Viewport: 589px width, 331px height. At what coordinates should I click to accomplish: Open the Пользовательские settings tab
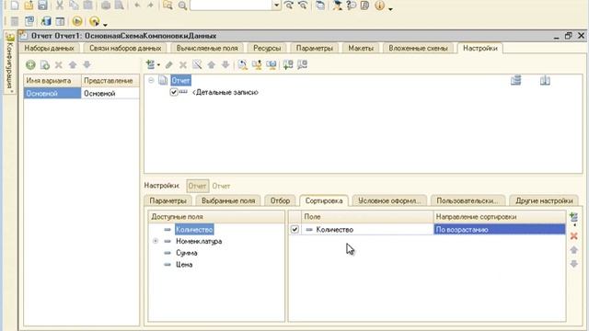point(468,200)
